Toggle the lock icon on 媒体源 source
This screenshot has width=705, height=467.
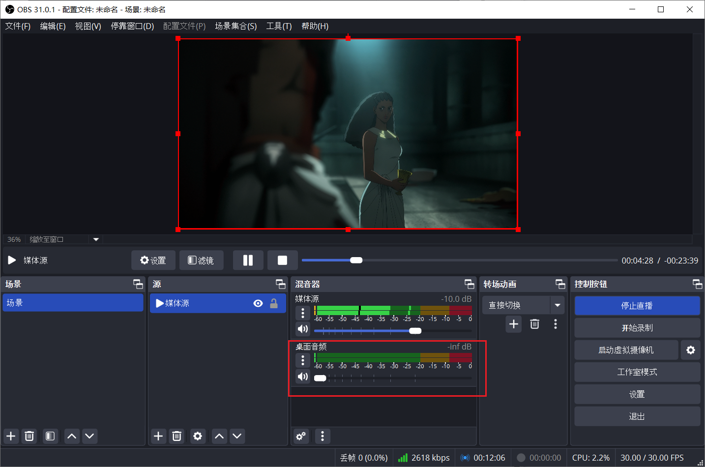click(274, 303)
